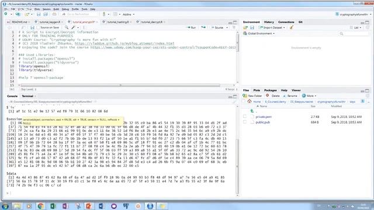Expand the Global Environment dropdown
This screenshot has height=210, width=374.
tap(259, 33)
